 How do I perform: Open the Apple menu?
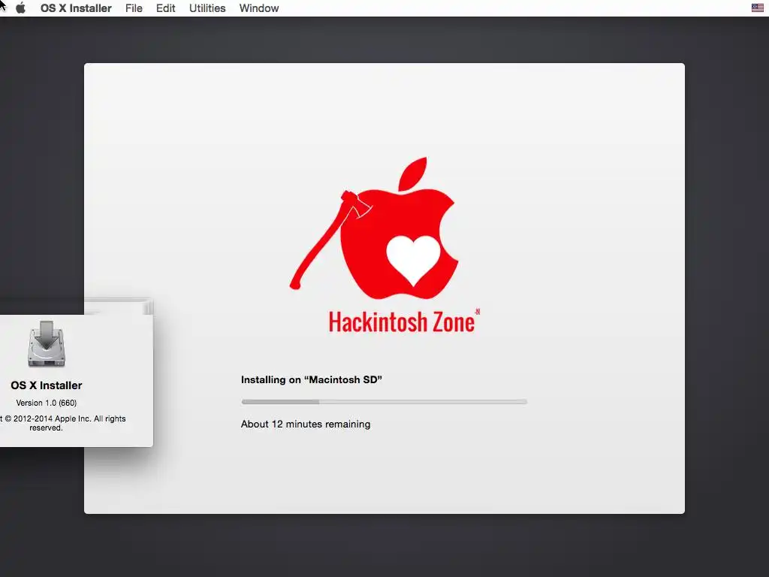click(20, 8)
